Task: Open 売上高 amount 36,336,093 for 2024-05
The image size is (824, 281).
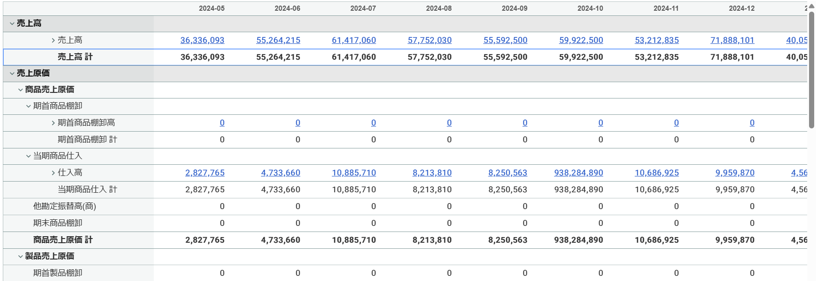Action: tap(202, 40)
